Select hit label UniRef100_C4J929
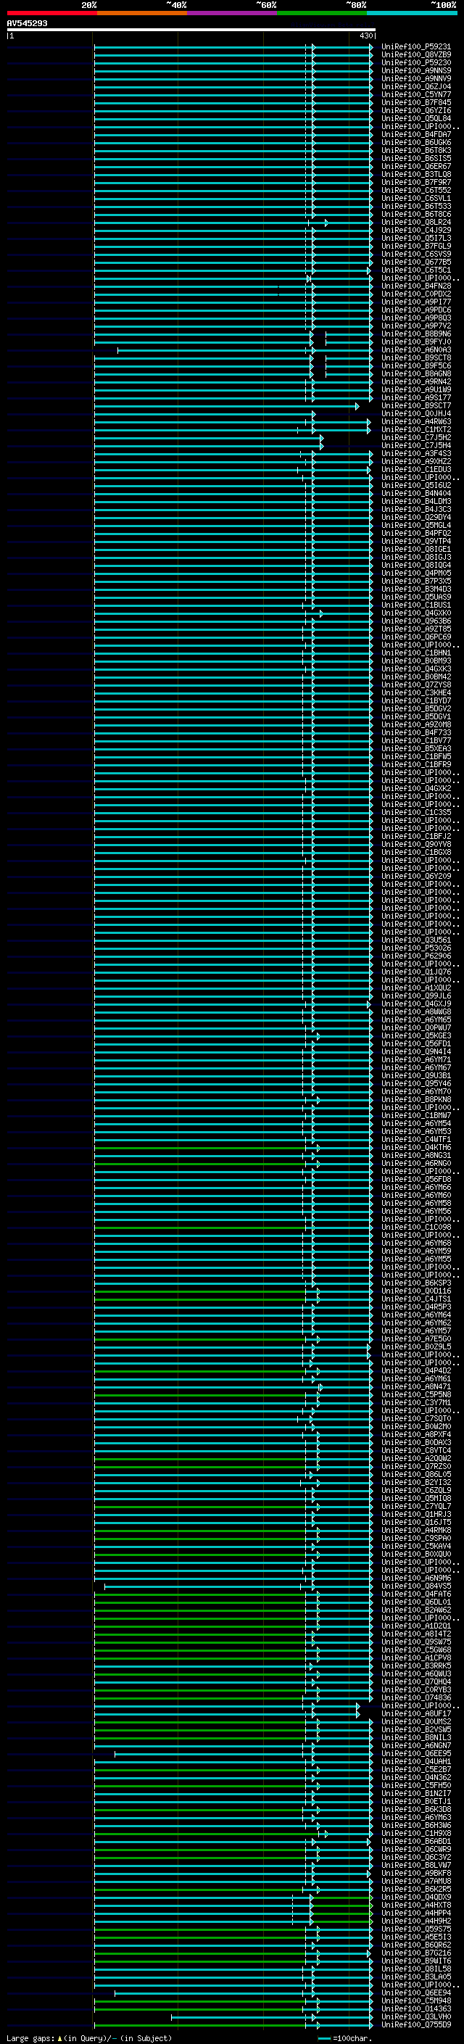This screenshot has height=2044, width=464. point(416,230)
